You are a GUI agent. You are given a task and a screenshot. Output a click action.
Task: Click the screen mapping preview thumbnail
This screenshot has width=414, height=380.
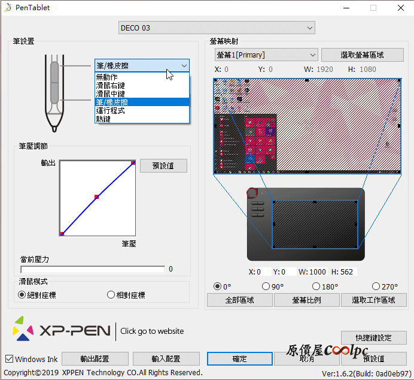point(307,126)
